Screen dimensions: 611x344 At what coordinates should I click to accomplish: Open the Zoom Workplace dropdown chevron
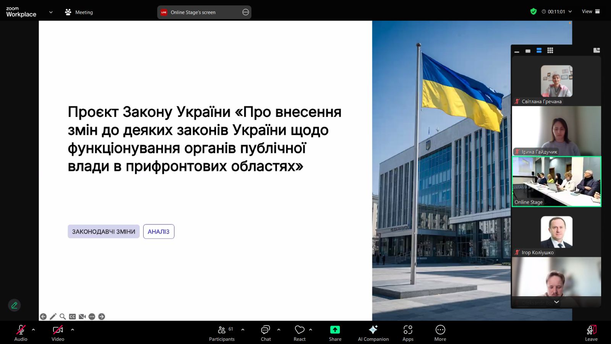[51, 12]
